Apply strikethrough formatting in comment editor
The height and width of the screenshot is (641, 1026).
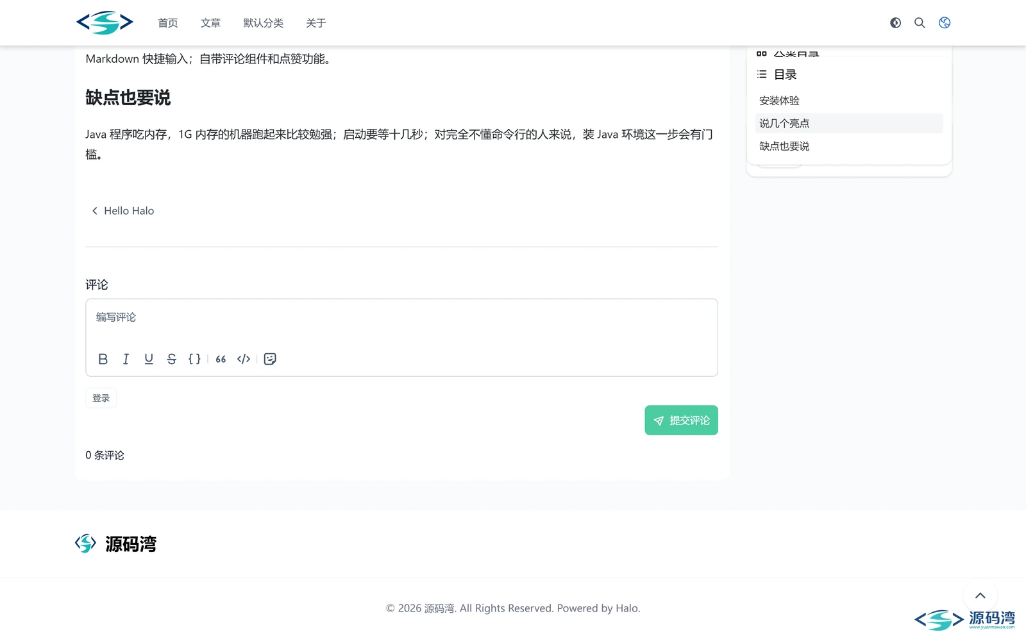tap(171, 359)
